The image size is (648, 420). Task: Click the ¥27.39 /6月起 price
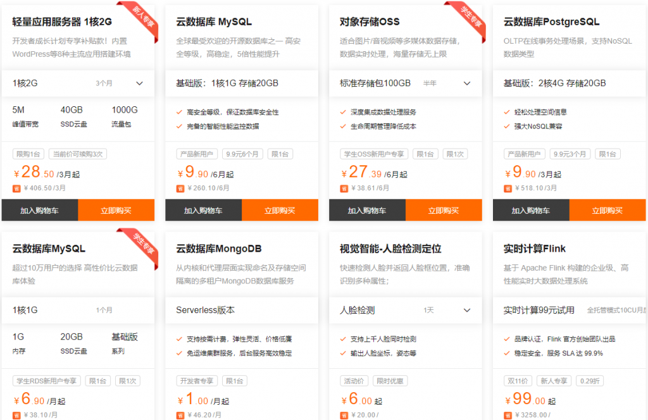(374, 172)
